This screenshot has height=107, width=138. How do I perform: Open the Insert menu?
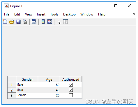41,14
